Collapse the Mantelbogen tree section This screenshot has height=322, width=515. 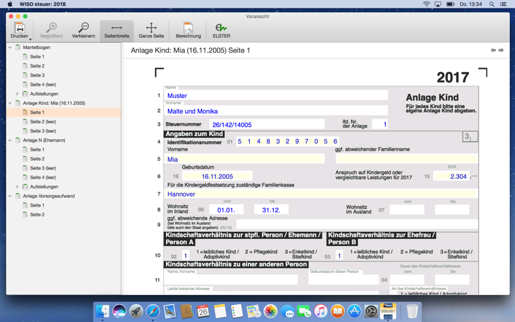pyautogui.click(x=10, y=48)
